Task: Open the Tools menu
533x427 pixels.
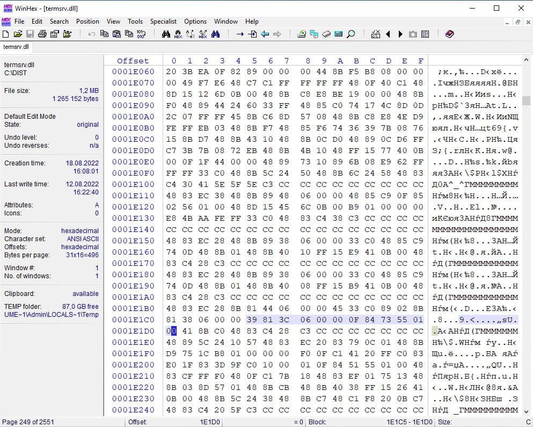Action: (135, 21)
